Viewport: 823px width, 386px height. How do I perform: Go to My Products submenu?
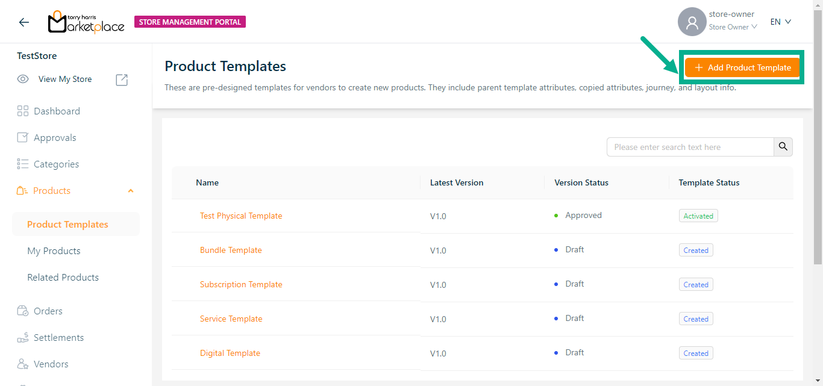[x=54, y=251]
